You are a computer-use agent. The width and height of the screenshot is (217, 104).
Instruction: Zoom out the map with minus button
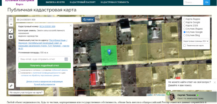[11, 24]
